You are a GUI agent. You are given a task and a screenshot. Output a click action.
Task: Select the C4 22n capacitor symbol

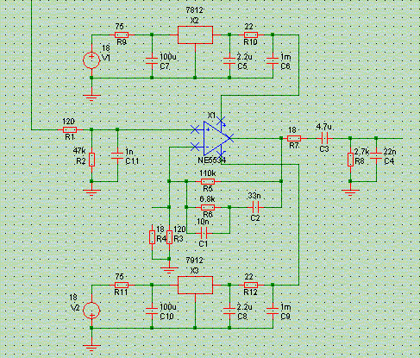[376, 156]
